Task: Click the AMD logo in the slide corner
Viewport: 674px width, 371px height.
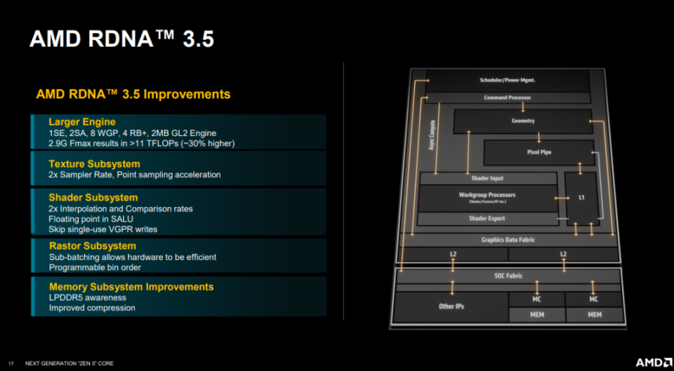Action: coord(652,363)
